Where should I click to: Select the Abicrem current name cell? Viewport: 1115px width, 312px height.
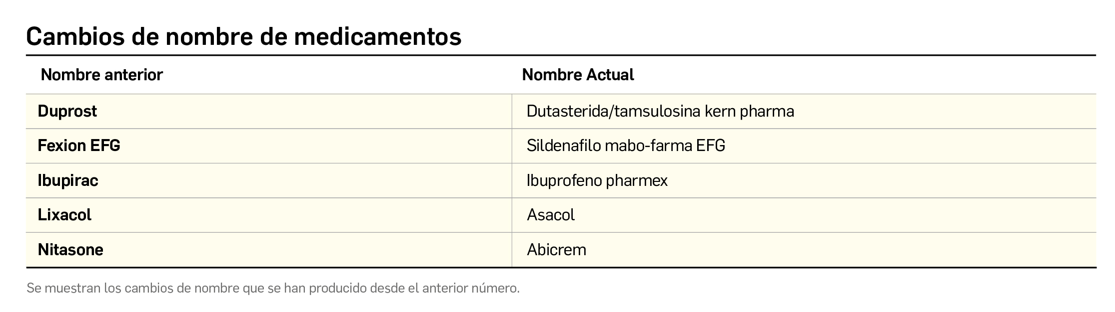pyautogui.click(x=556, y=250)
